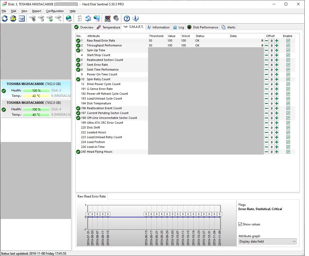Click the speaker sound toolbar icon
The height and width of the screenshot is (256, 309).
click(116, 19)
